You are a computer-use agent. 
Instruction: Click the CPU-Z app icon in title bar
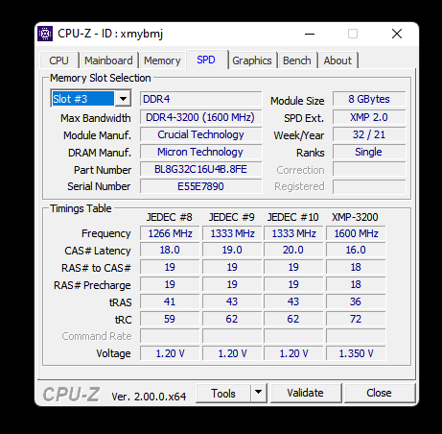45,34
